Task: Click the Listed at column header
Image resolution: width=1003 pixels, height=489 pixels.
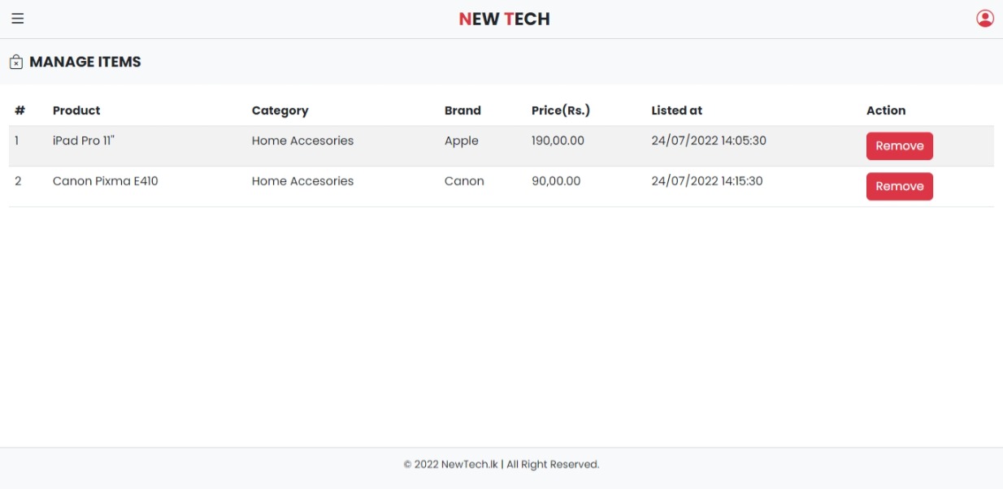Action: coord(677,110)
